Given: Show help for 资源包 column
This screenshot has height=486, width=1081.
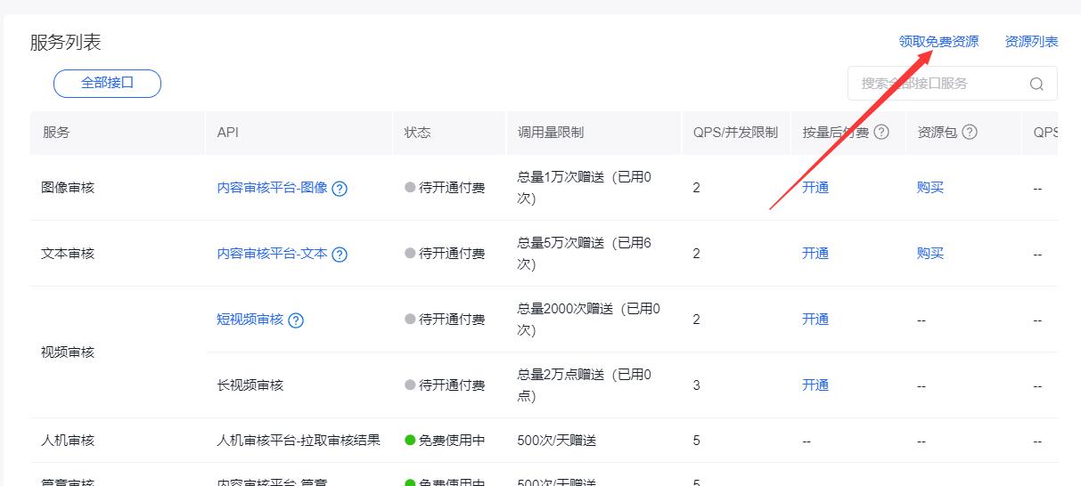Looking at the screenshot, I should pyautogui.click(x=970, y=132).
